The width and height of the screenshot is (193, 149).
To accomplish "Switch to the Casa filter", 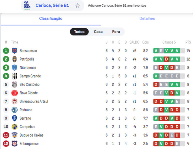I will tap(98, 32).
